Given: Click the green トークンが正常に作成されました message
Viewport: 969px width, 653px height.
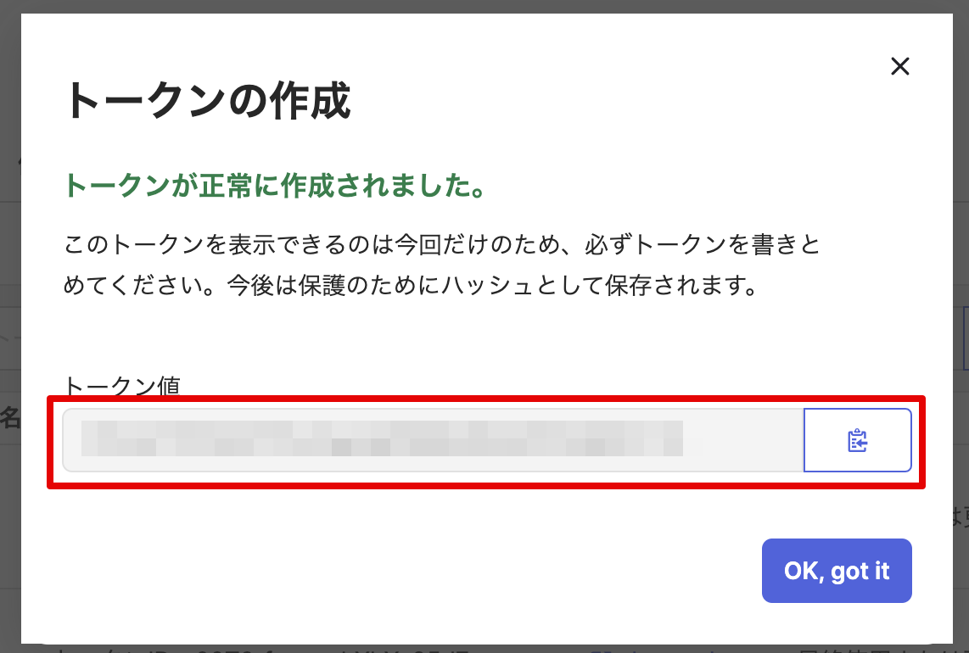Looking at the screenshot, I should (275, 186).
